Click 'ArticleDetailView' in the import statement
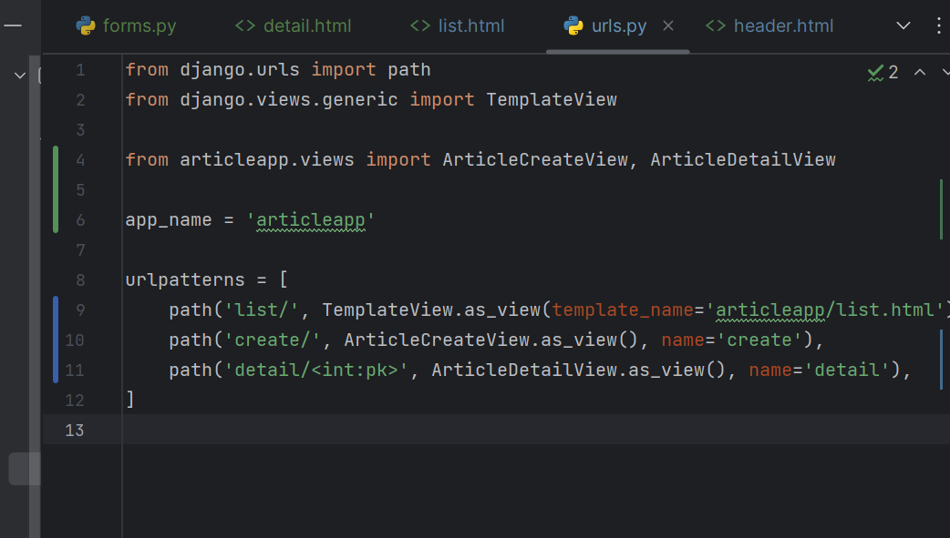The height and width of the screenshot is (538, 950). [x=743, y=160]
